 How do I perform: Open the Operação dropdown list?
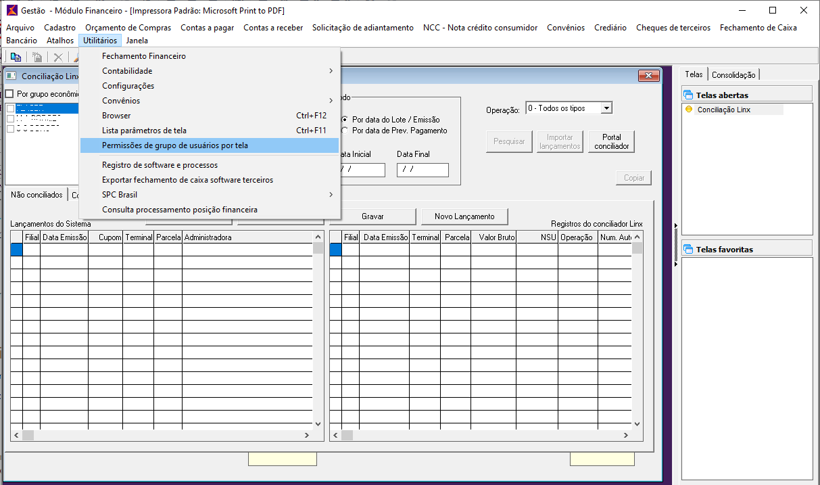pyautogui.click(x=606, y=108)
